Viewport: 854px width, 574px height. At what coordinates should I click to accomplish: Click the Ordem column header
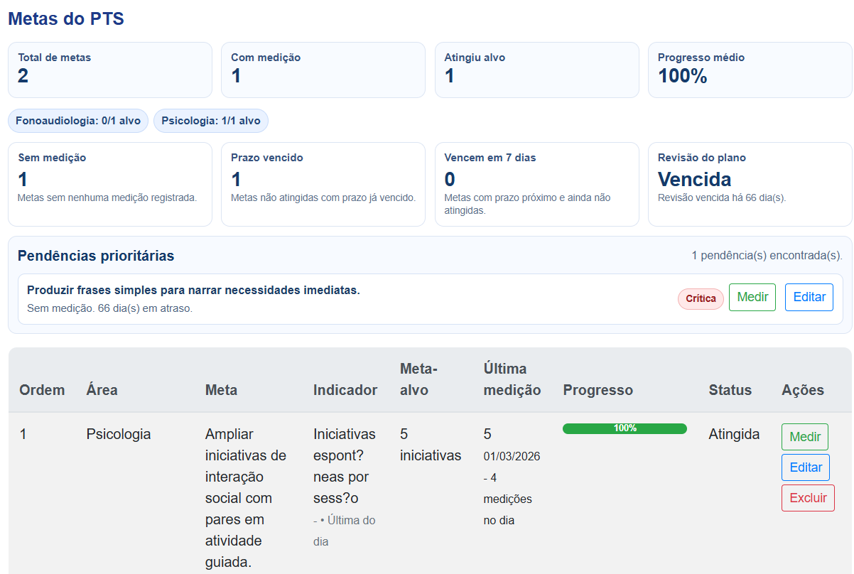42,390
